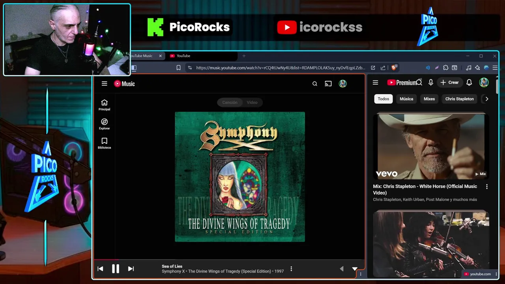Click the song progress bar

click(228, 259)
